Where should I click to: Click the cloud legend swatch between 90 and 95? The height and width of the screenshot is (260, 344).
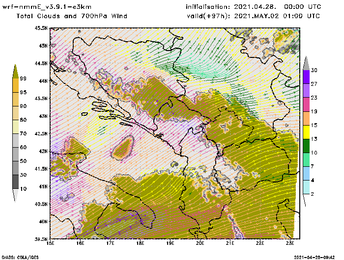16,99
